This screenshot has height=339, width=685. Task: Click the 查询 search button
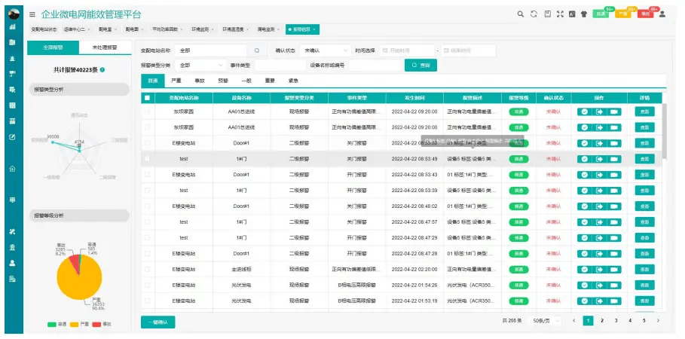click(420, 66)
